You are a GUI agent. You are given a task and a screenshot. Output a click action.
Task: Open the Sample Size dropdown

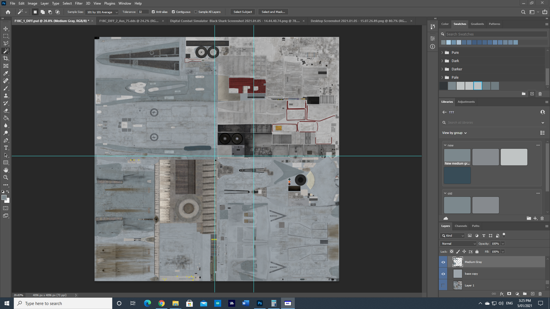[102, 12]
